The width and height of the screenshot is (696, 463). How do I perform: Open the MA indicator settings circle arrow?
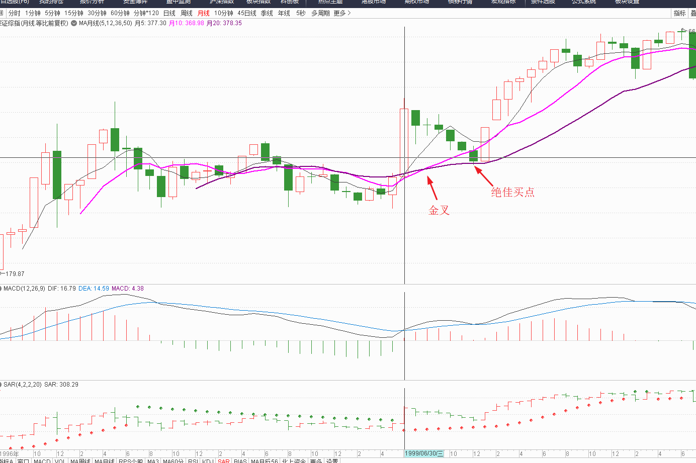74,23
